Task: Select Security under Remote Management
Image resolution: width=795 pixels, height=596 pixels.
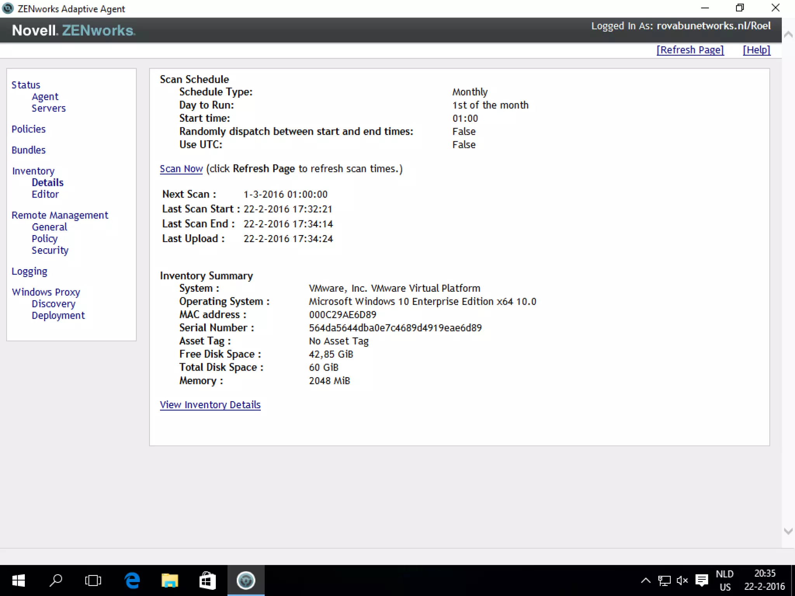Action: click(50, 250)
